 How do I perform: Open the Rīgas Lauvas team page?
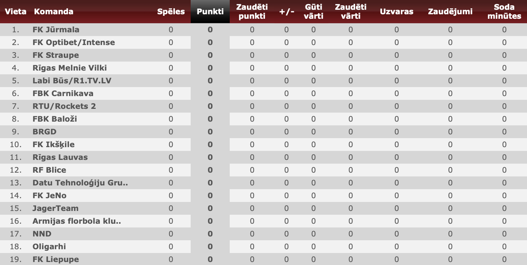(x=60, y=157)
